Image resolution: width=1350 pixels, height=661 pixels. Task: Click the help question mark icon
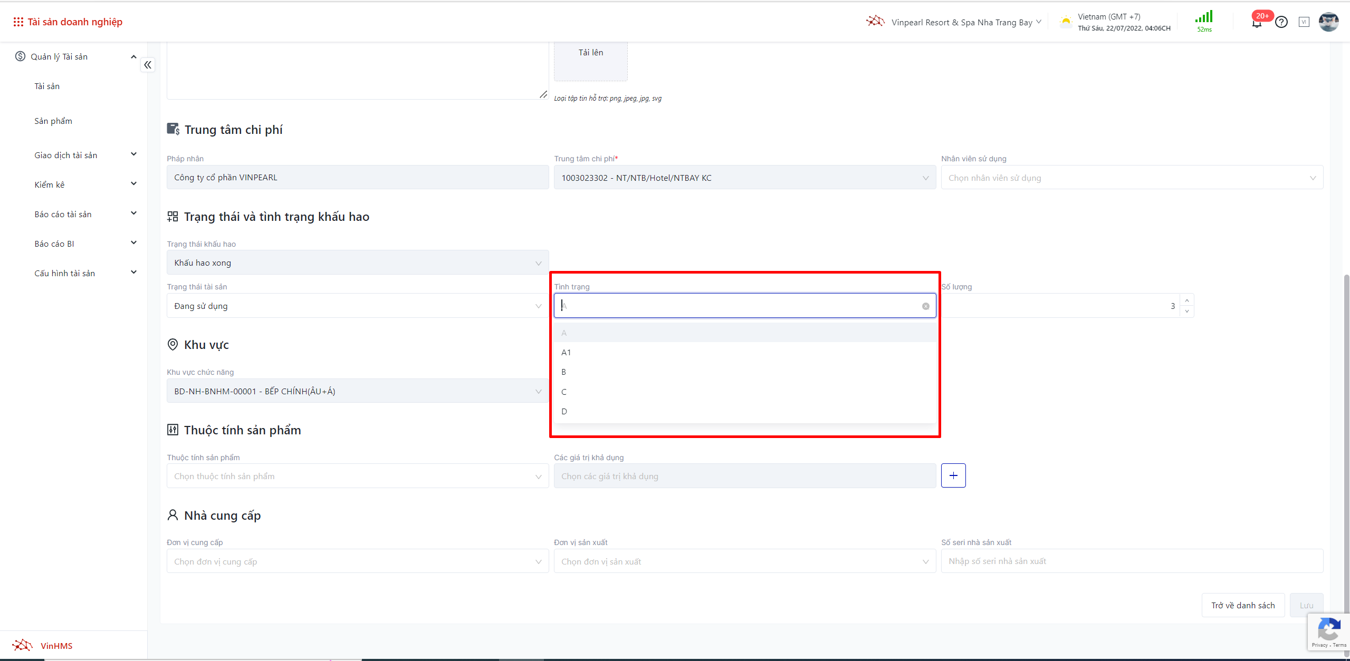pos(1281,22)
